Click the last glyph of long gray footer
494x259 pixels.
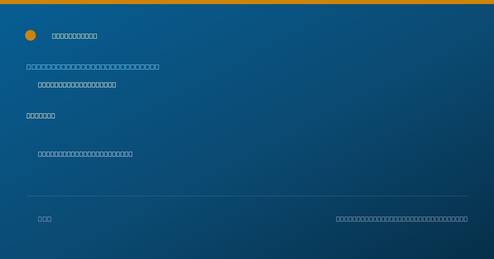pos(465,219)
